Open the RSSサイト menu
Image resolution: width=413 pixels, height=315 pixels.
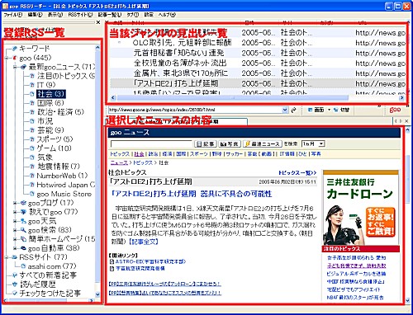point(80,15)
